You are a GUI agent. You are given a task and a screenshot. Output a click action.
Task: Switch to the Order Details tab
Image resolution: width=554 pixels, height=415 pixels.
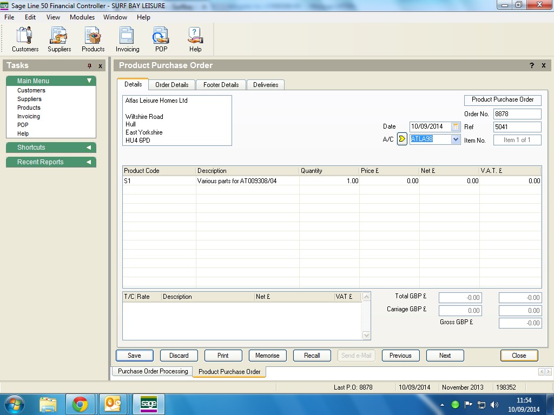click(x=172, y=85)
